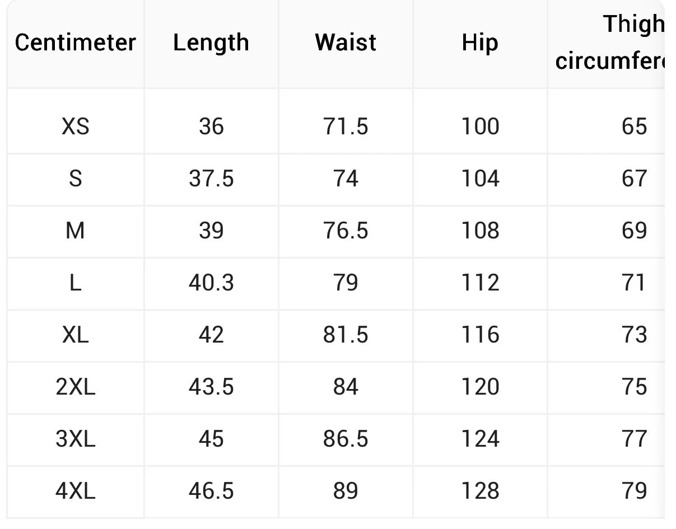Click the 108 hip value for M
This screenshot has height=529, width=676.
pyautogui.click(x=480, y=231)
